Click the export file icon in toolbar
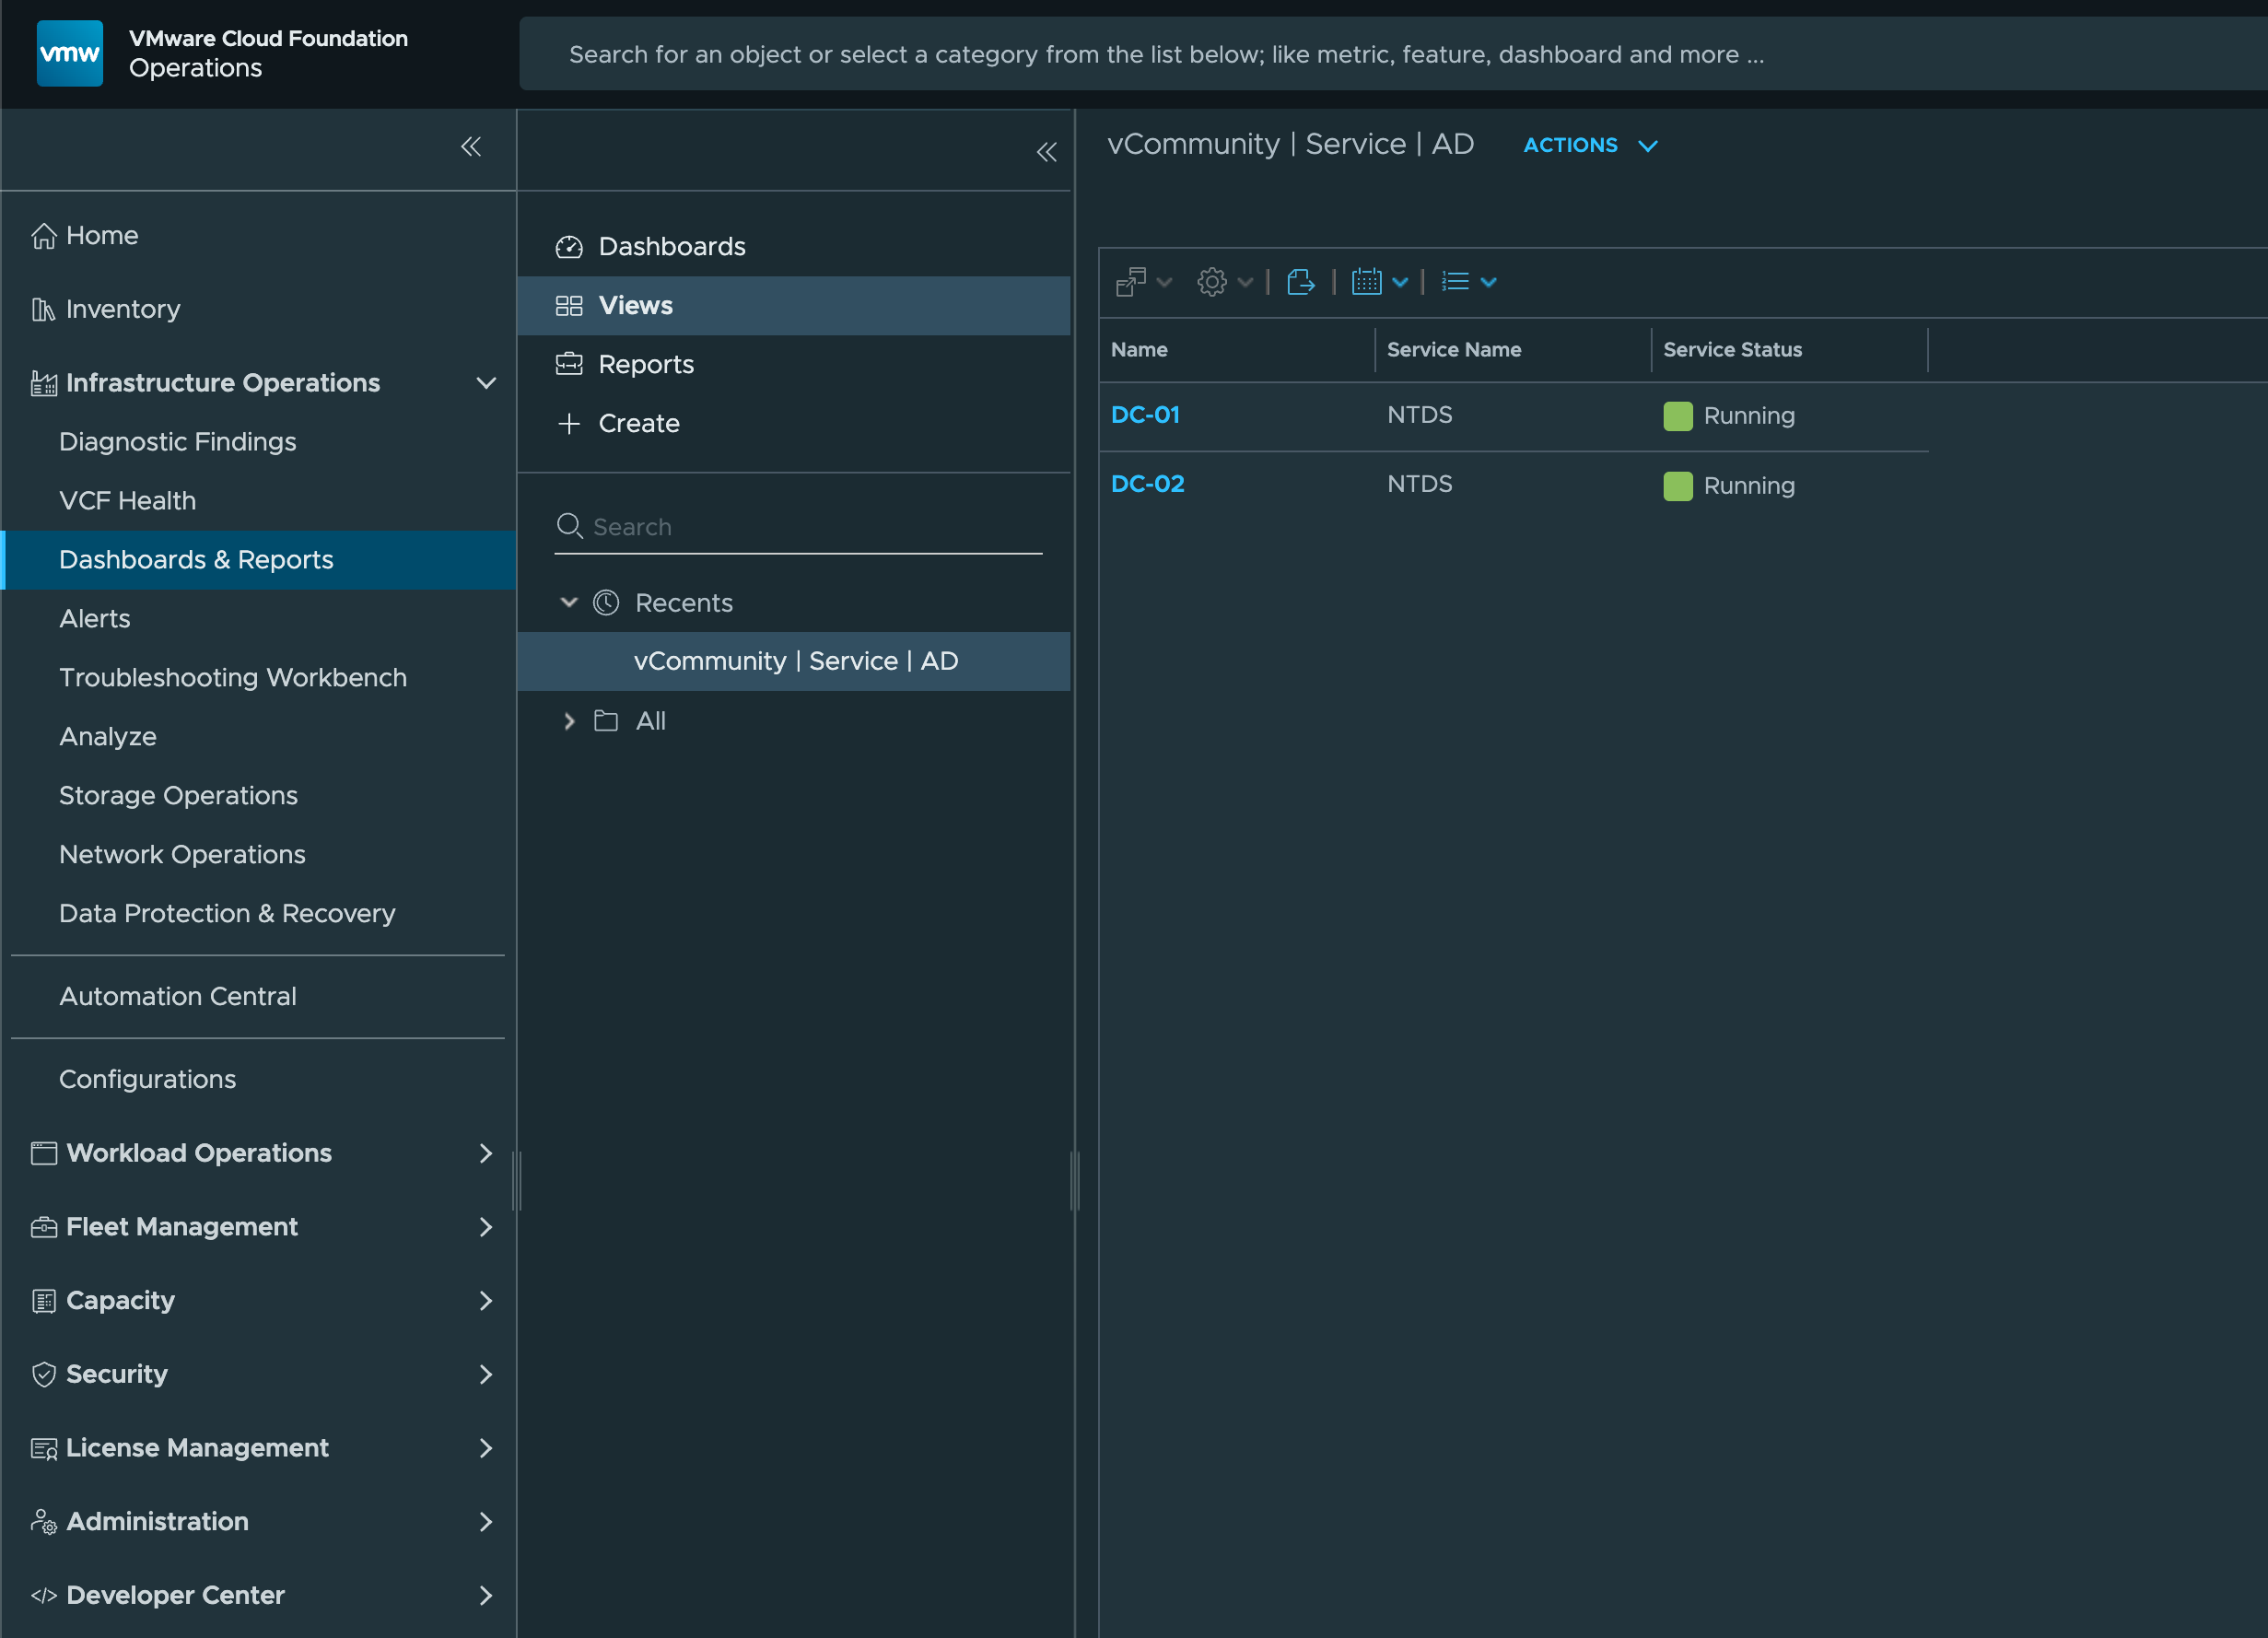This screenshot has width=2268, height=1638. click(1300, 282)
